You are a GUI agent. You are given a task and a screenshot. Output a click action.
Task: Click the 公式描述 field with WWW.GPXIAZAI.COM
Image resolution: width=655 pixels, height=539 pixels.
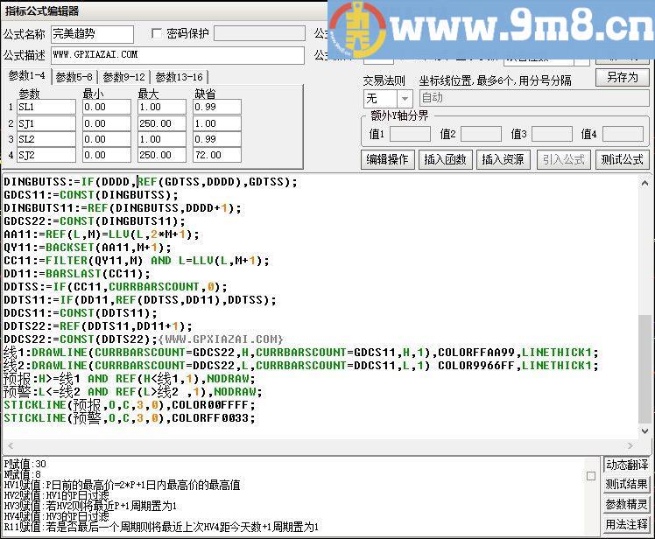tap(177, 55)
